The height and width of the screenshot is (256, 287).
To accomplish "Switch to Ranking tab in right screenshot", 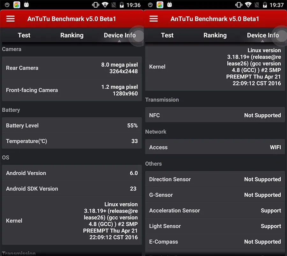I will point(215,35).
